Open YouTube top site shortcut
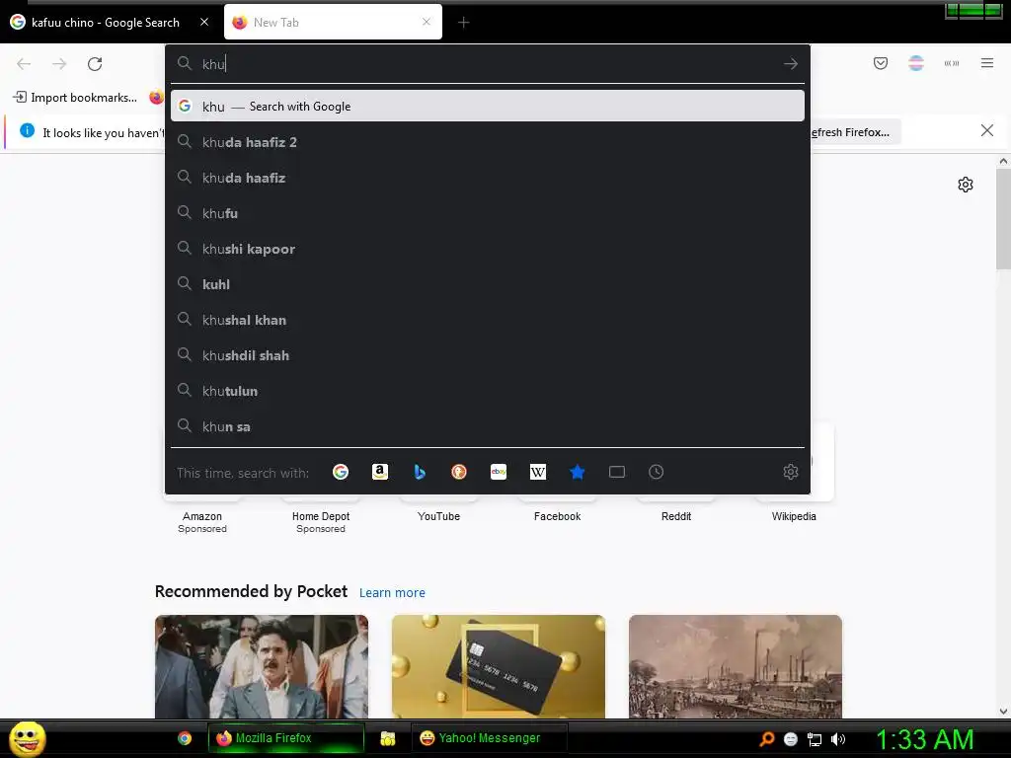 (x=438, y=516)
